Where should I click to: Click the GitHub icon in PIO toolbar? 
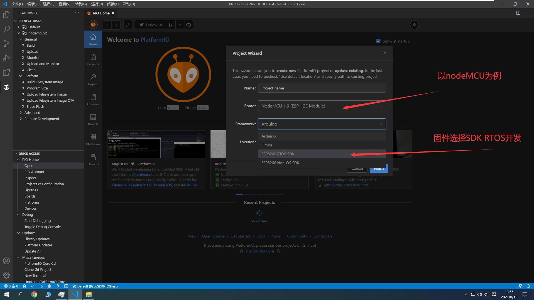pos(189,25)
